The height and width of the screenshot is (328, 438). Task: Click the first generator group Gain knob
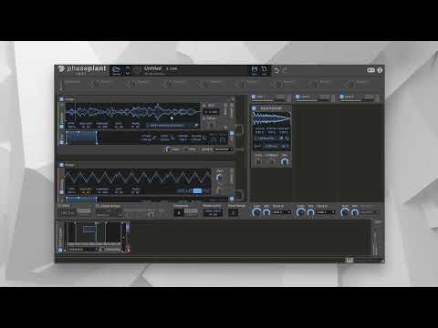[x=168, y=149]
